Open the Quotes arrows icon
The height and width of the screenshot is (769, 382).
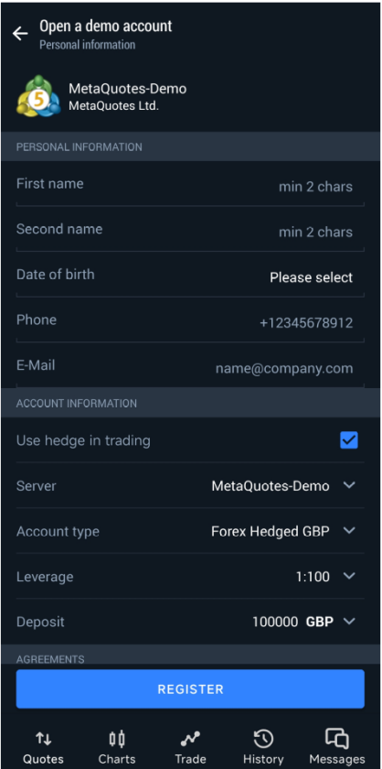(x=43, y=739)
